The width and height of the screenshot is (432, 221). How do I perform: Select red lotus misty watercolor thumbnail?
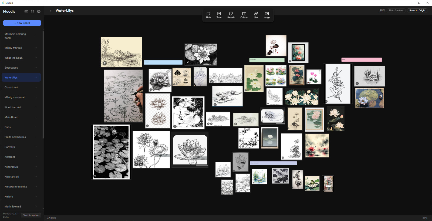tap(317, 146)
